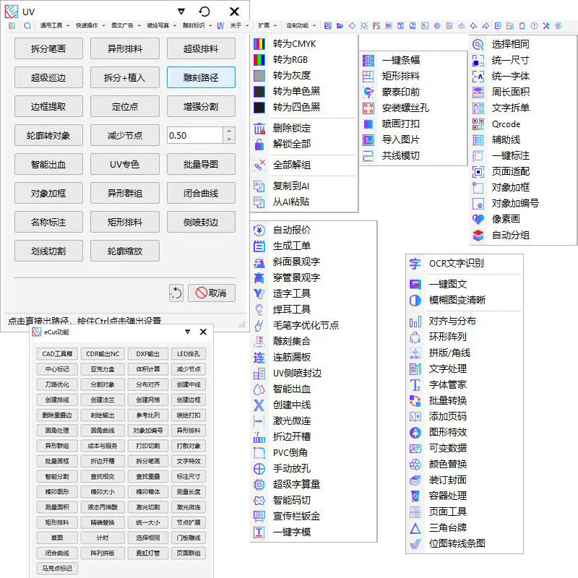Click the UV logo icon in the toolbar
This screenshot has width=578, height=578.
220,26
